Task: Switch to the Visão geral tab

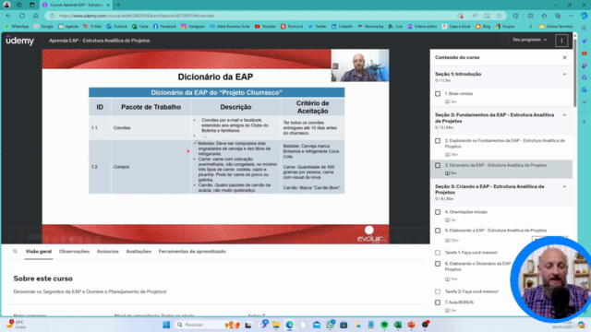Action: (39, 252)
